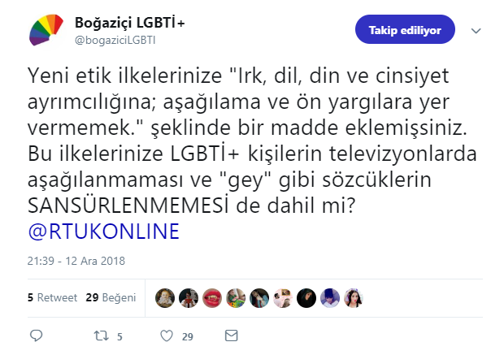
Task: Open the first liker's avatar
Action: click(x=165, y=297)
